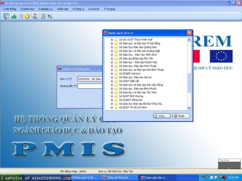Click the colored tiles window toolbar icon

50,16
